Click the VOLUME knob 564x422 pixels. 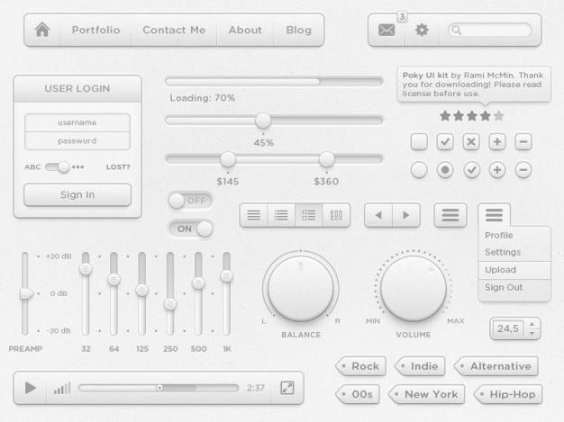(x=414, y=288)
